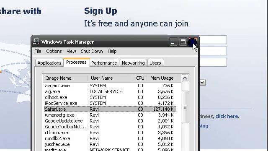Go to the Users tab

(155, 63)
